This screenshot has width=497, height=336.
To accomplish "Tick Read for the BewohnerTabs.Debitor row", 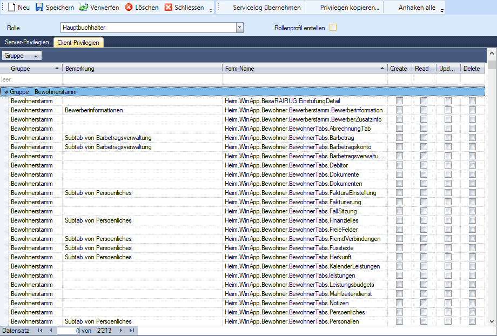I will point(424,165).
